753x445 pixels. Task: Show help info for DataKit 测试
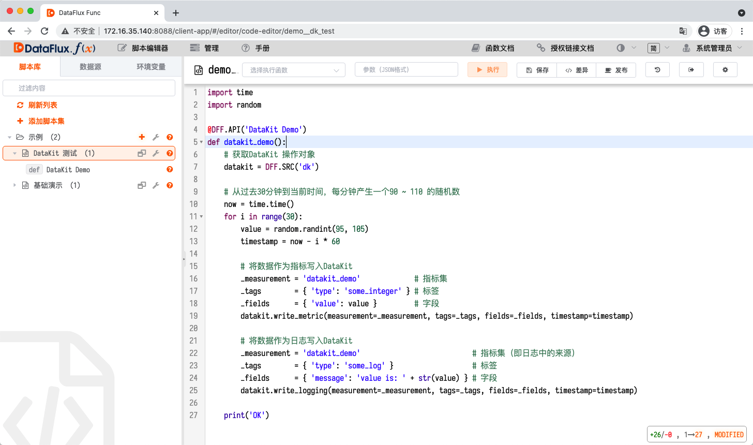[x=170, y=153]
